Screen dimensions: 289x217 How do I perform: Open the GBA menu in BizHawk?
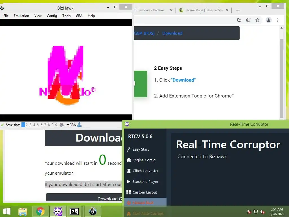[x=79, y=16]
